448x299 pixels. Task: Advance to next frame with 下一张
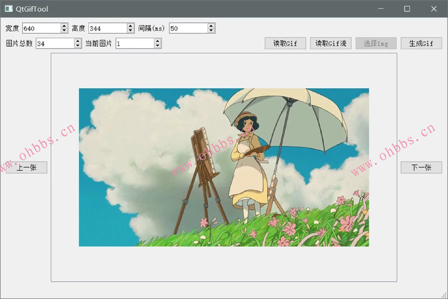tap(421, 168)
